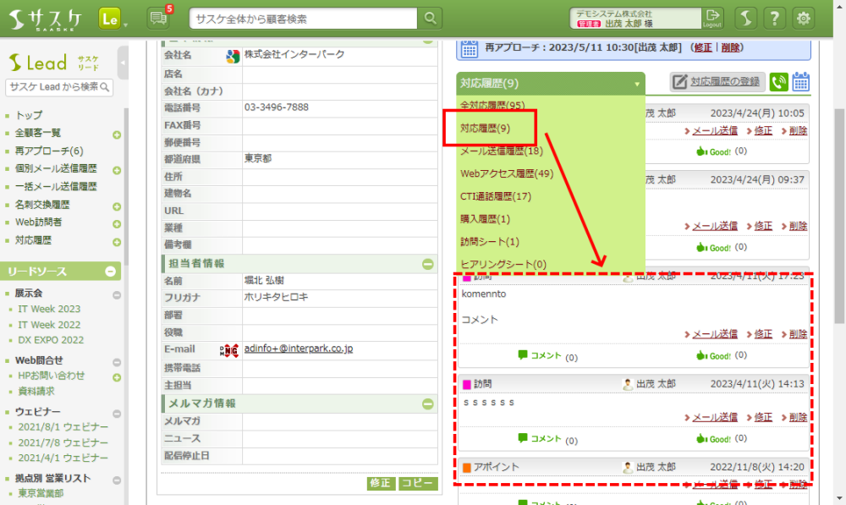Click the 対応履歴の登録 button
The image size is (846, 505).
click(718, 82)
